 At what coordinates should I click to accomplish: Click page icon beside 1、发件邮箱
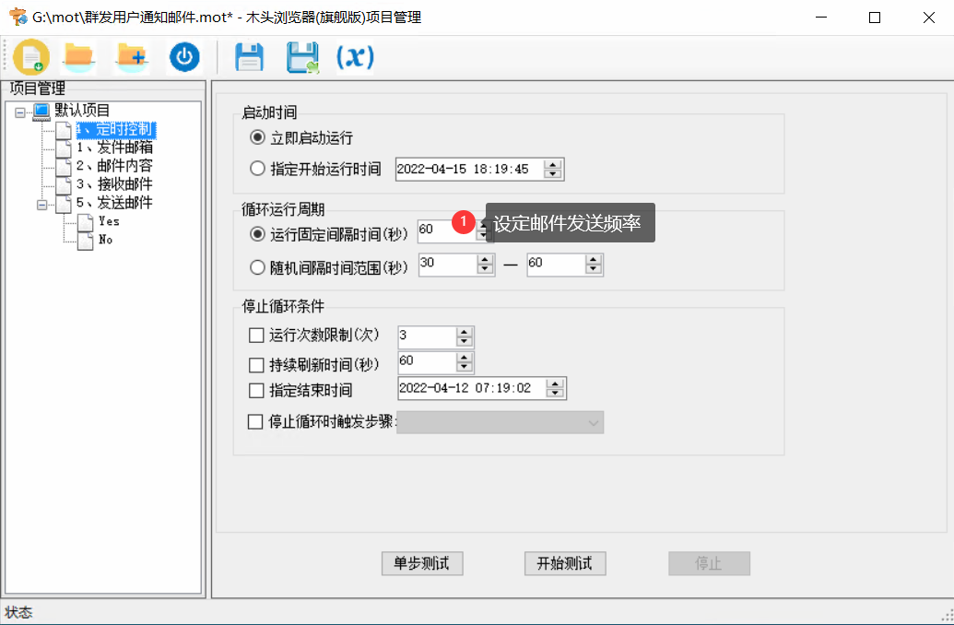(64, 147)
